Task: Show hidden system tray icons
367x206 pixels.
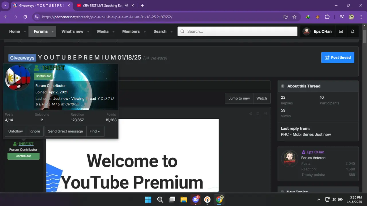Action: (319, 199)
